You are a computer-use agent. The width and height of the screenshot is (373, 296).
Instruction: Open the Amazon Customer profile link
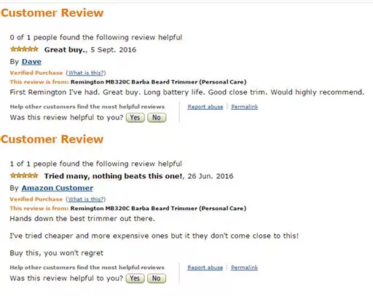tap(58, 188)
